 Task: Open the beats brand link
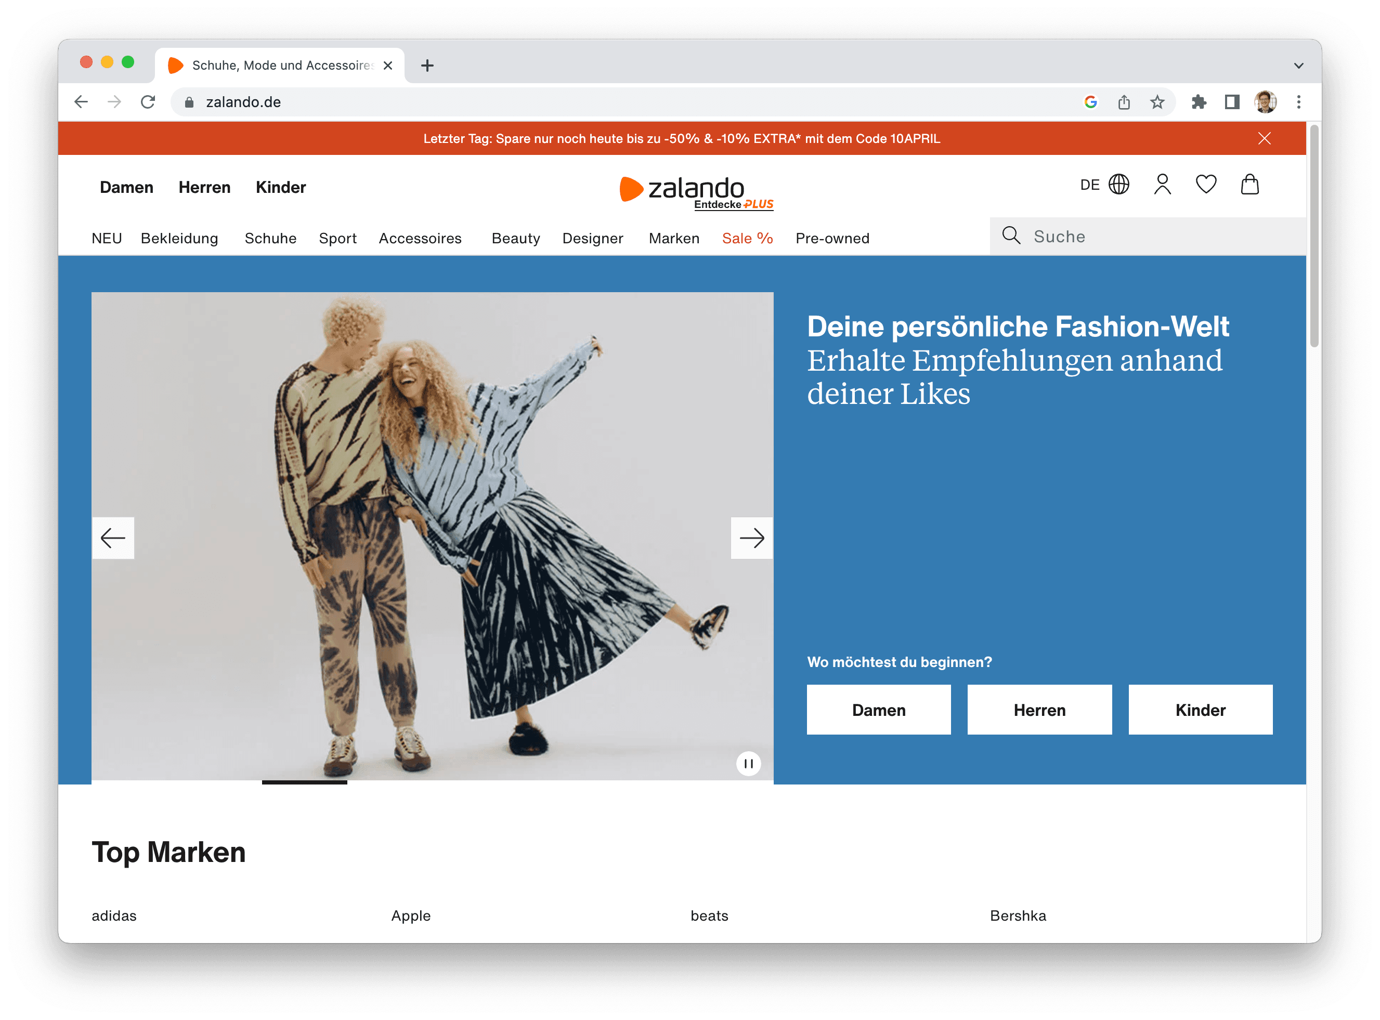click(x=709, y=915)
